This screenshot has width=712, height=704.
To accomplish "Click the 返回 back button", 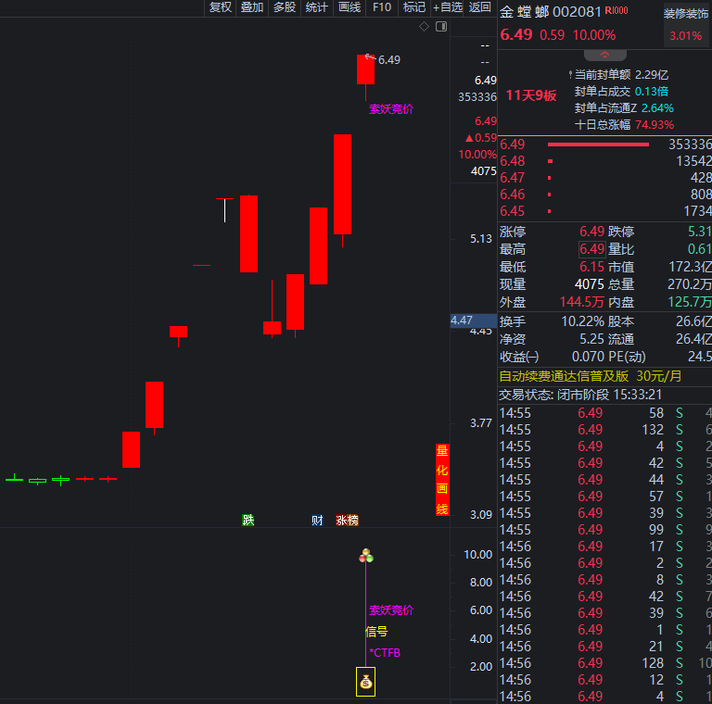I will click(480, 7).
